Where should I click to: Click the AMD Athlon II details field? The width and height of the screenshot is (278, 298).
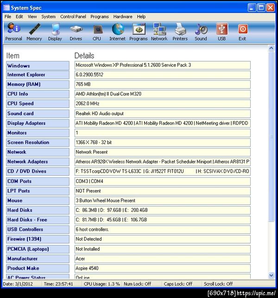point(163,94)
